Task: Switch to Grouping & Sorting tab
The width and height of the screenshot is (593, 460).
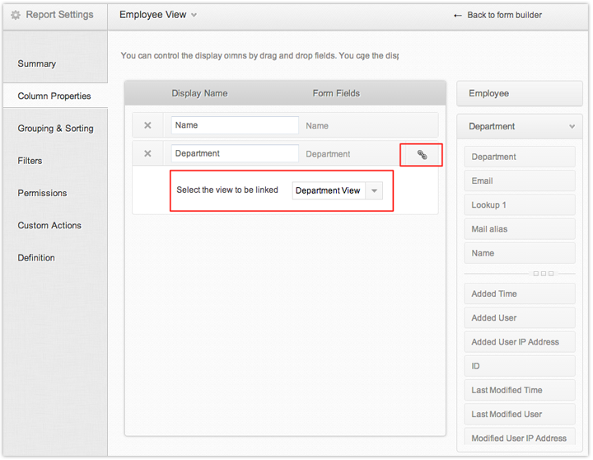Action: coord(55,129)
